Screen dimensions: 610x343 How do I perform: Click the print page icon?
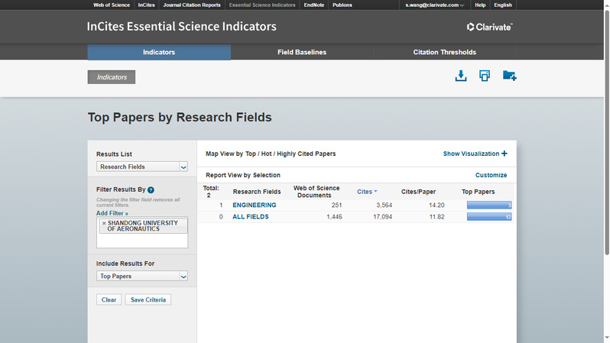pyautogui.click(x=485, y=76)
